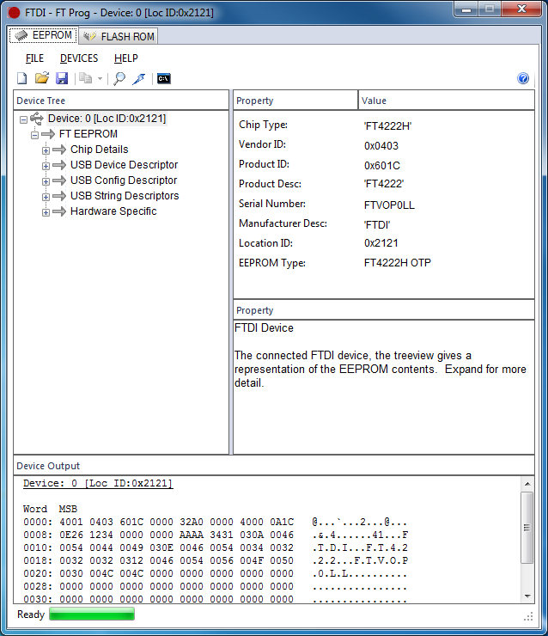Image resolution: width=548 pixels, height=636 pixels.
Task: Expand the Hardware Specific node
Action: coord(46,212)
